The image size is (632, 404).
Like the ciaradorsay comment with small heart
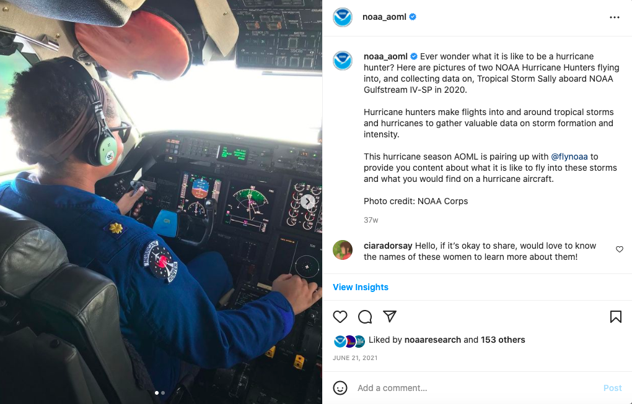620,249
